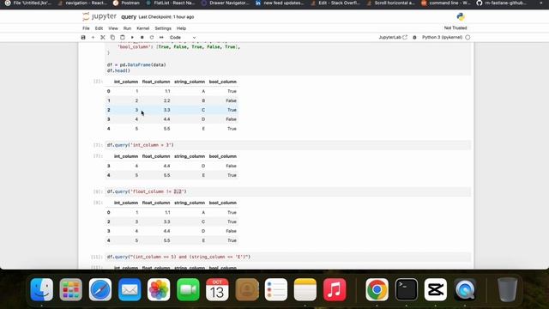Click the Not Trusted notebook label
Image resolution: width=549 pixels, height=309 pixels.
click(455, 27)
